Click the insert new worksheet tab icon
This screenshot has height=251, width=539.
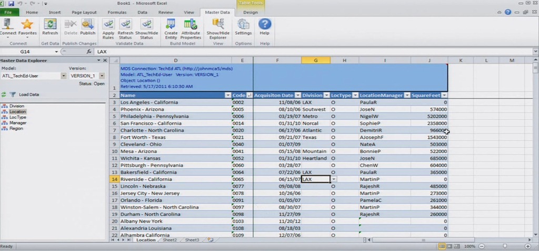(x=210, y=240)
